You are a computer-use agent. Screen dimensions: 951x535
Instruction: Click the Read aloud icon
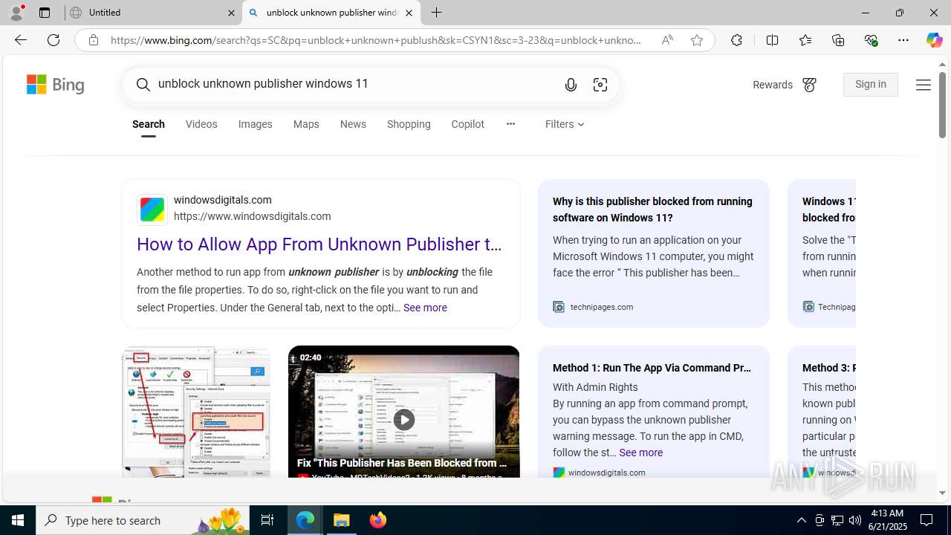click(x=667, y=40)
